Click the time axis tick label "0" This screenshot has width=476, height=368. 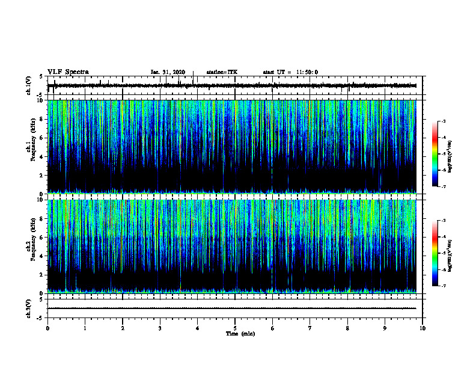pyautogui.click(x=47, y=328)
